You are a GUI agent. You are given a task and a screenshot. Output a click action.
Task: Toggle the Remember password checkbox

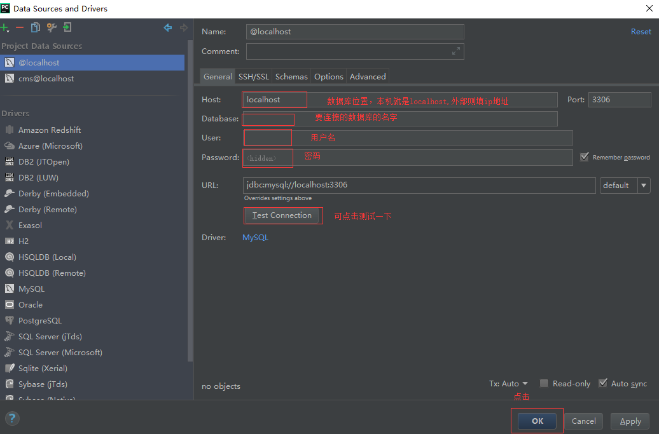tap(584, 157)
